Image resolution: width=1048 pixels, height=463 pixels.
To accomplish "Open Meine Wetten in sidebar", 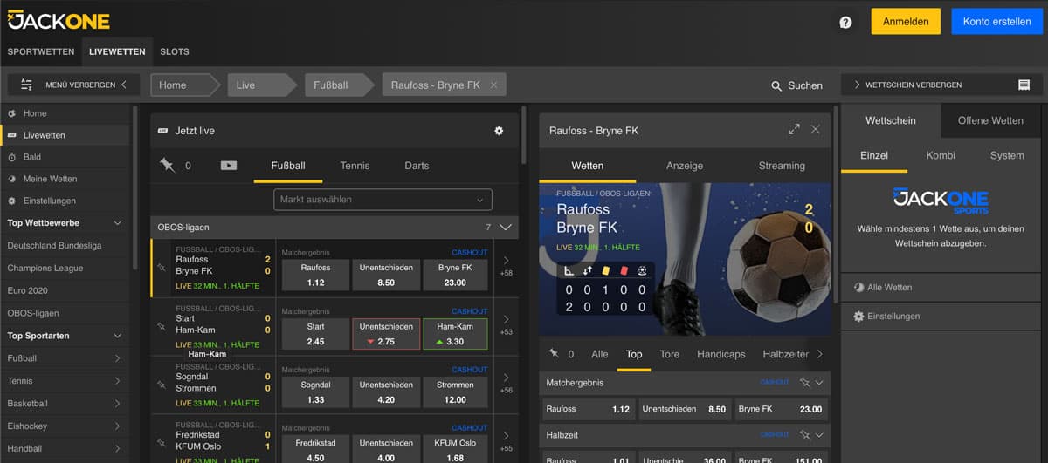I will (x=65, y=179).
